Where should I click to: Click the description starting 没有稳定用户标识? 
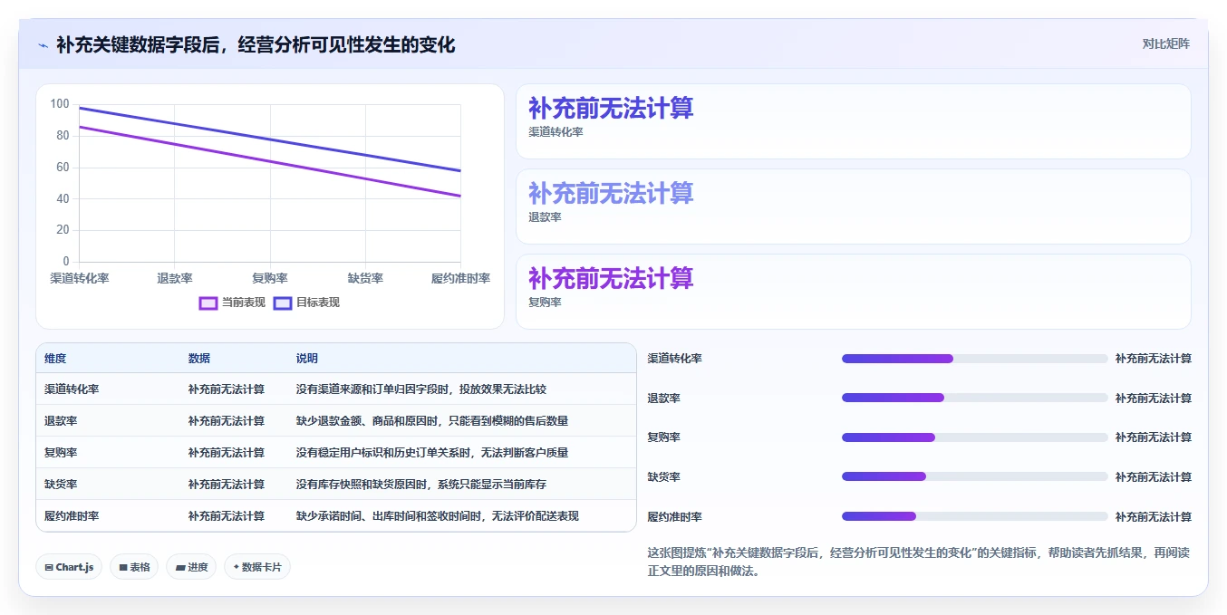(432, 453)
